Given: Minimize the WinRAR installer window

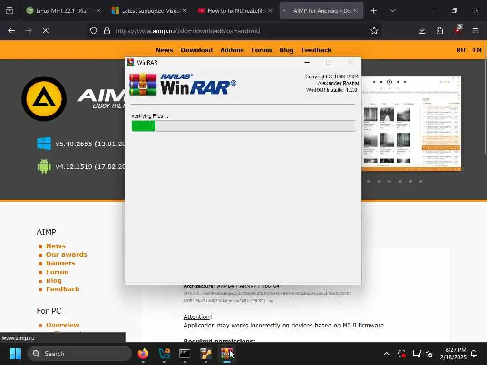Looking at the screenshot, I should click(x=307, y=62).
